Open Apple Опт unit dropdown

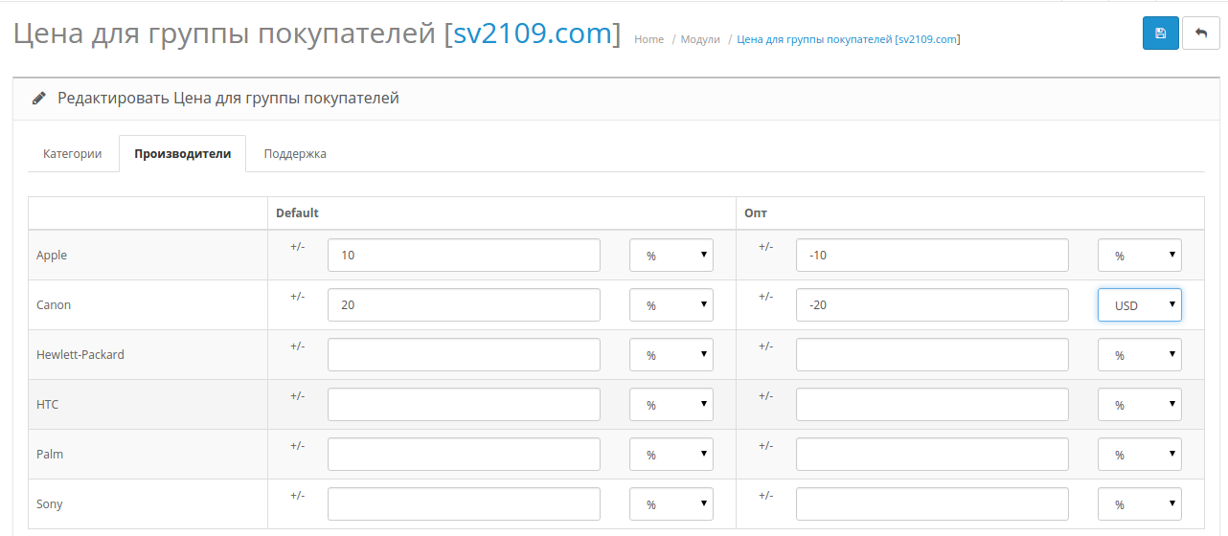tap(1140, 256)
